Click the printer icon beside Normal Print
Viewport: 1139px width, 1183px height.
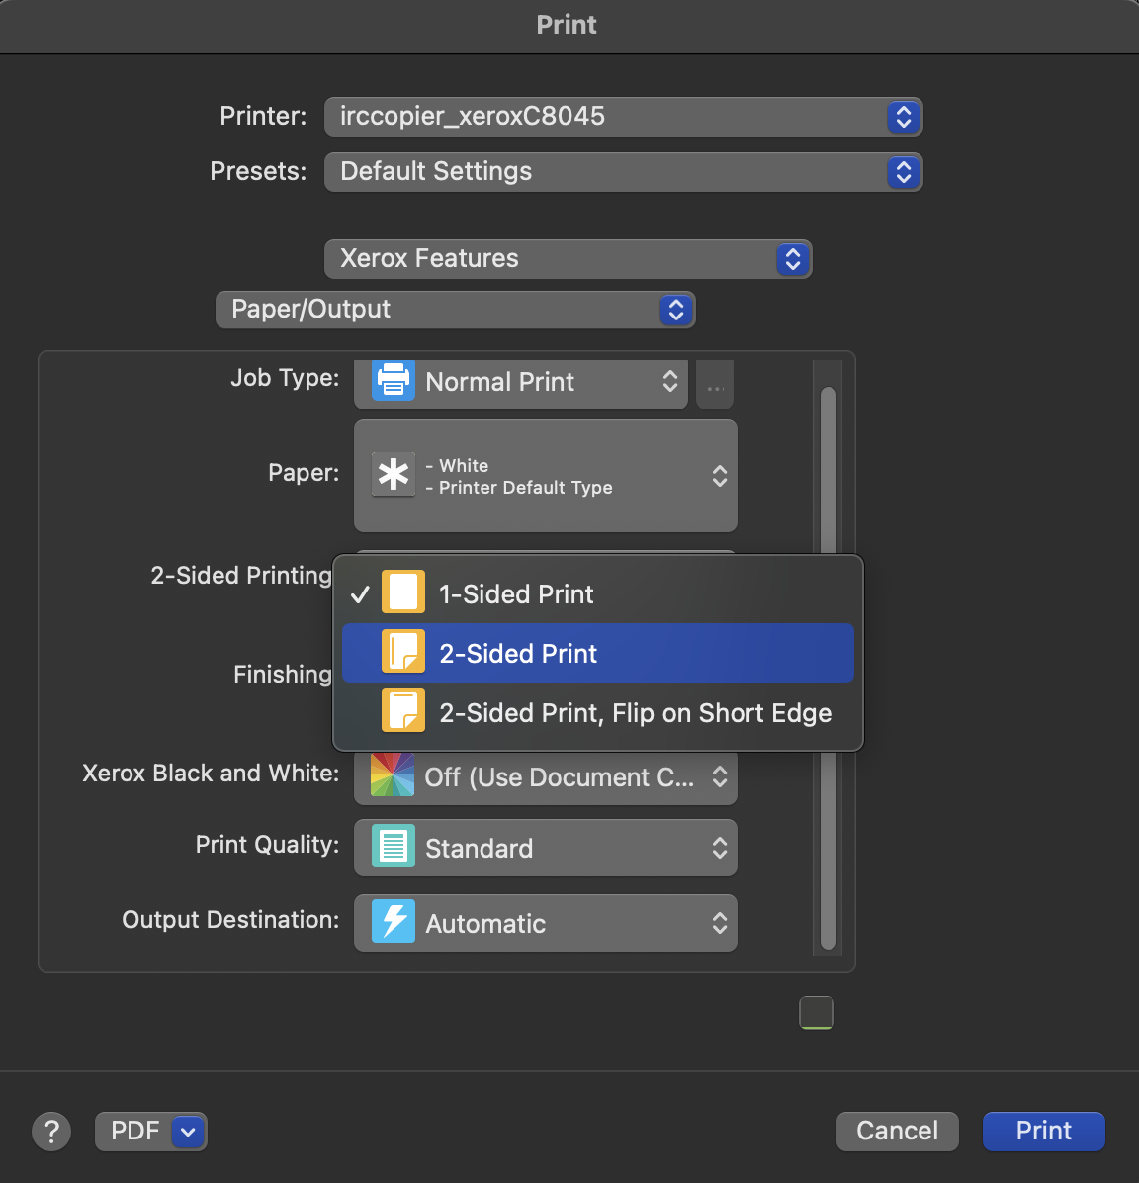click(393, 381)
